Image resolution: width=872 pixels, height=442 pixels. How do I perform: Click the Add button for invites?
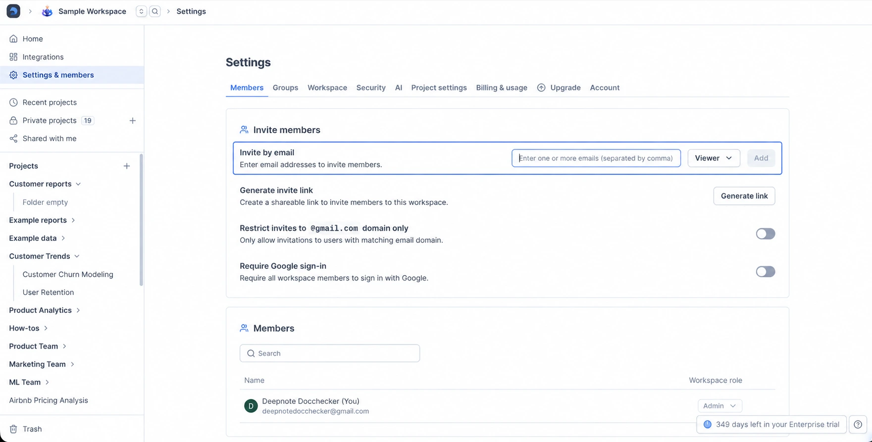(761, 158)
